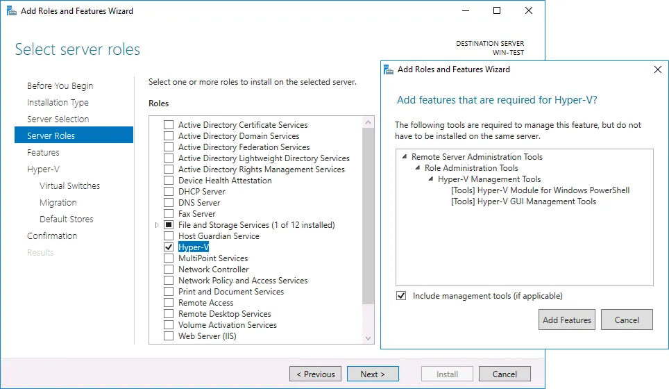Screen dimensions: 669x389
Task: Go to Installation Type step
Action: click(x=58, y=103)
